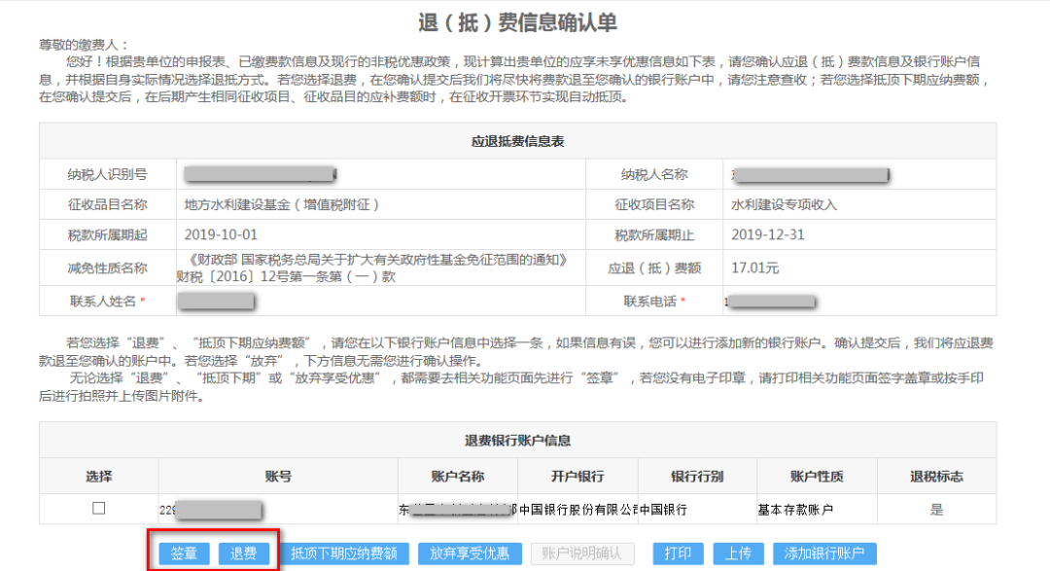Click the 账户性质 column header
The width and height of the screenshot is (1050, 571).
[817, 477]
